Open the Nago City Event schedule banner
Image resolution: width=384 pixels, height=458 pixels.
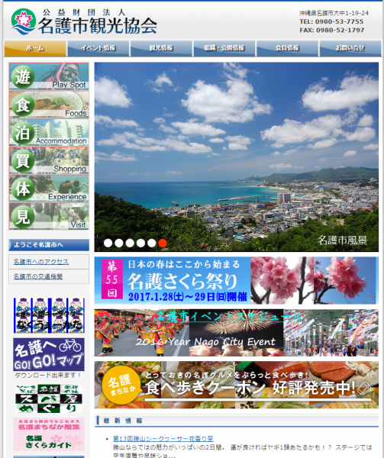pyautogui.click(x=236, y=333)
